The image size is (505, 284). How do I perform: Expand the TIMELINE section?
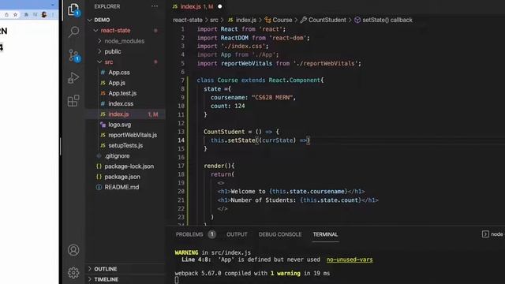click(125, 279)
